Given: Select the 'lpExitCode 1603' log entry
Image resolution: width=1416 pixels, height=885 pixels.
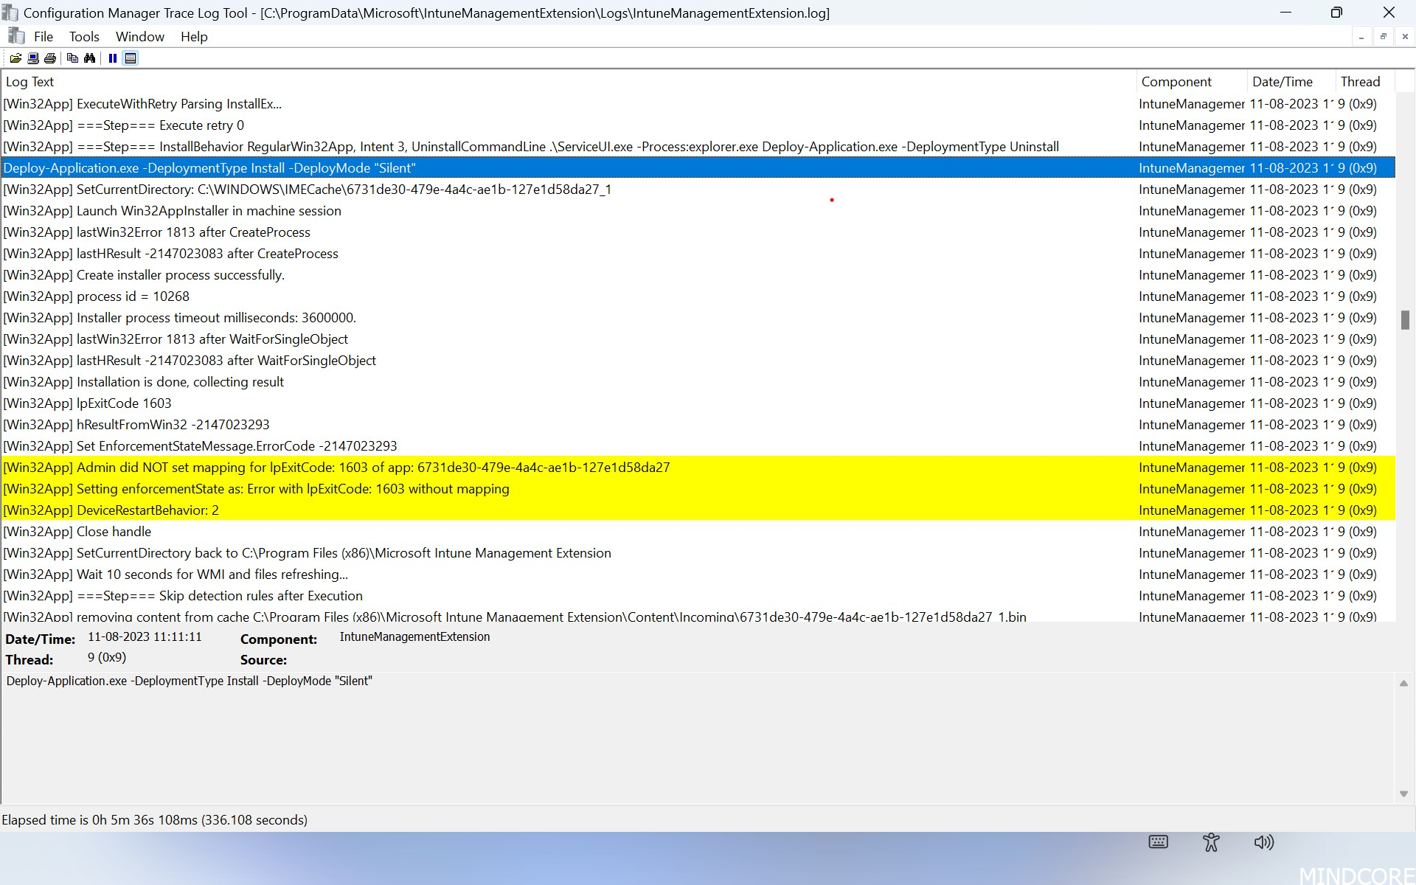Looking at the screenshot, I should 87,403.
